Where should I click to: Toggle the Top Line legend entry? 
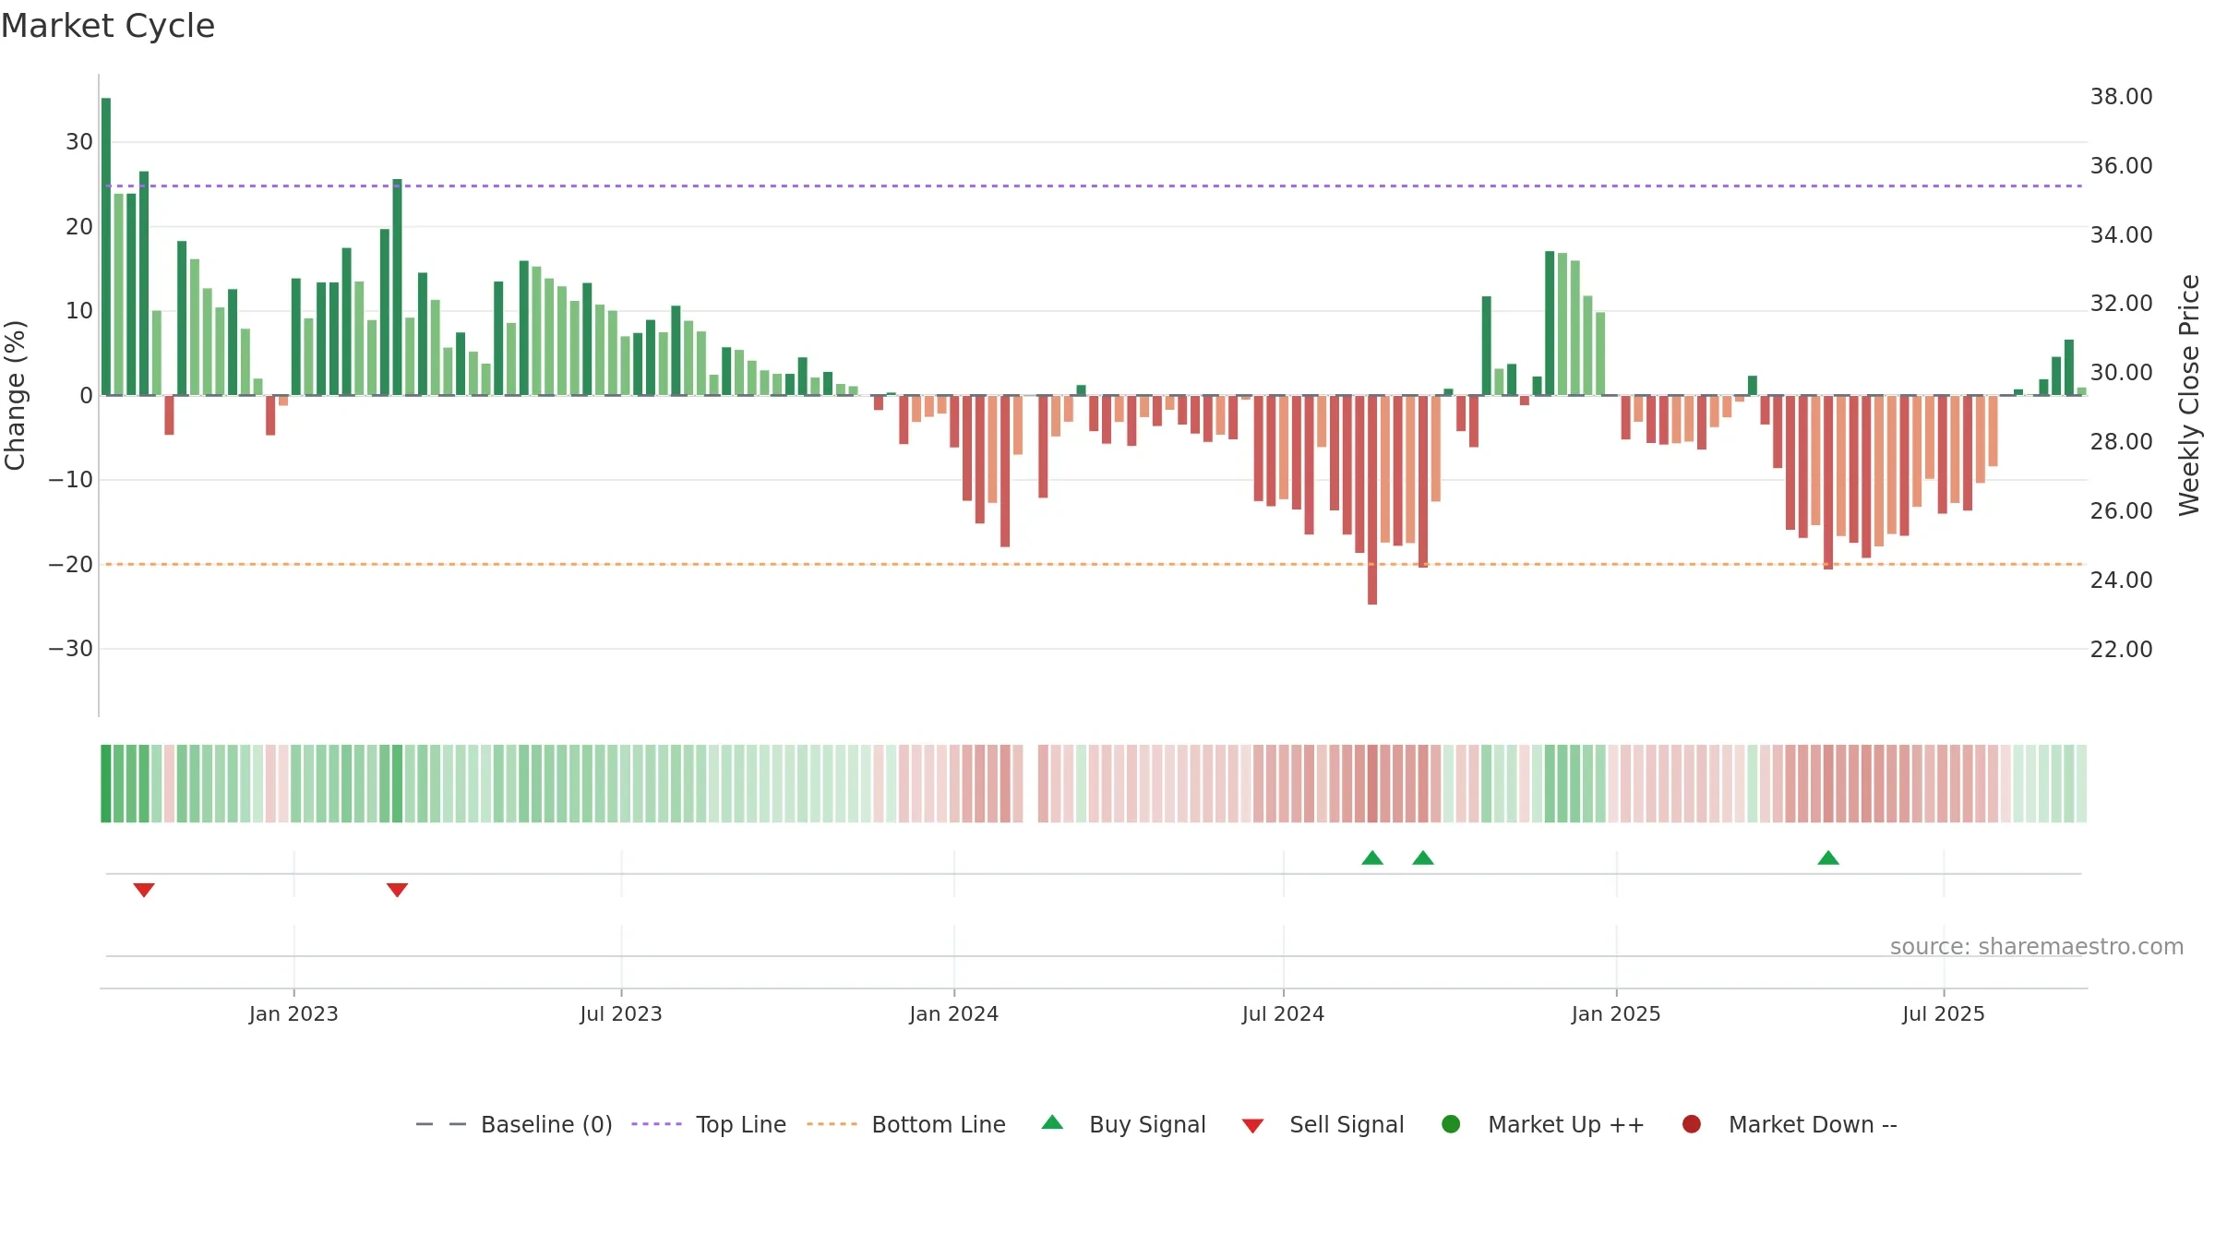click(709, 1124)
